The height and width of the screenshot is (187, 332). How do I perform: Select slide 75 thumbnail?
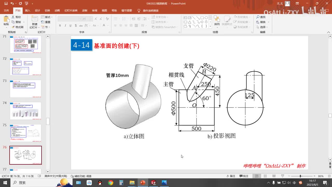(x=25, y=133)
